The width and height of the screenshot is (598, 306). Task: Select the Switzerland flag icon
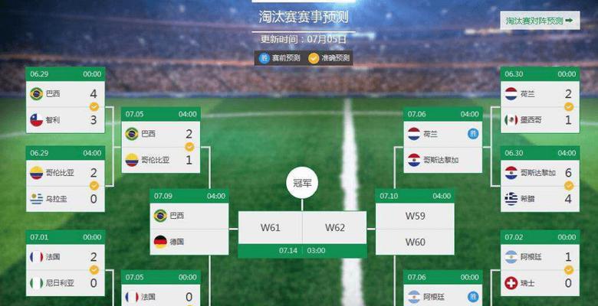click(x=511, y=283)
